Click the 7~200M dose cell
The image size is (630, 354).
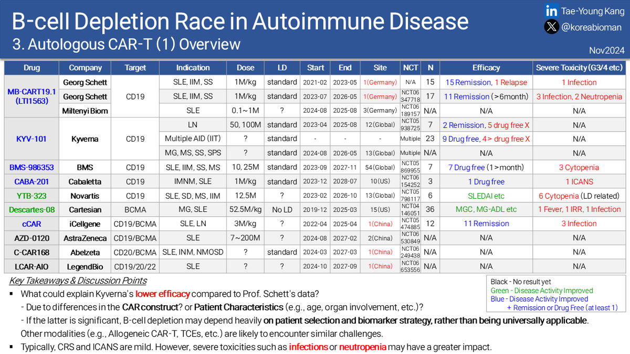(245, 238)
